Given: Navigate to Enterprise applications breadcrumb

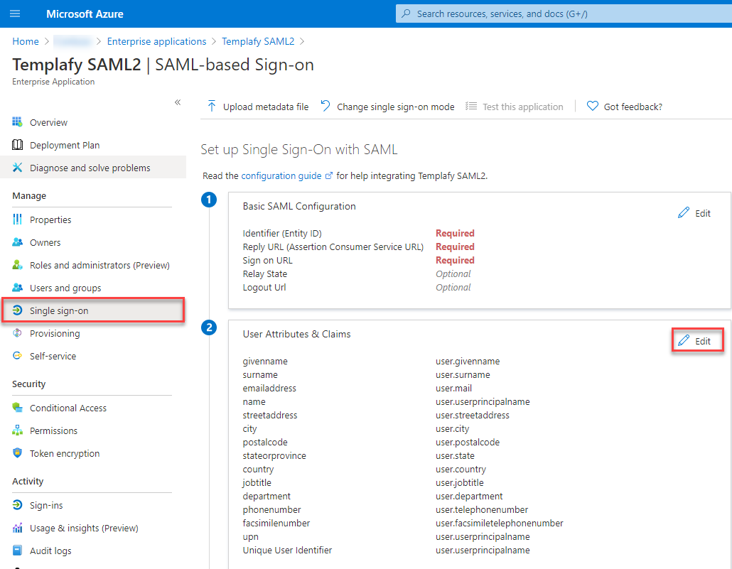Looking at the screenshot, I should pos(156,41).
